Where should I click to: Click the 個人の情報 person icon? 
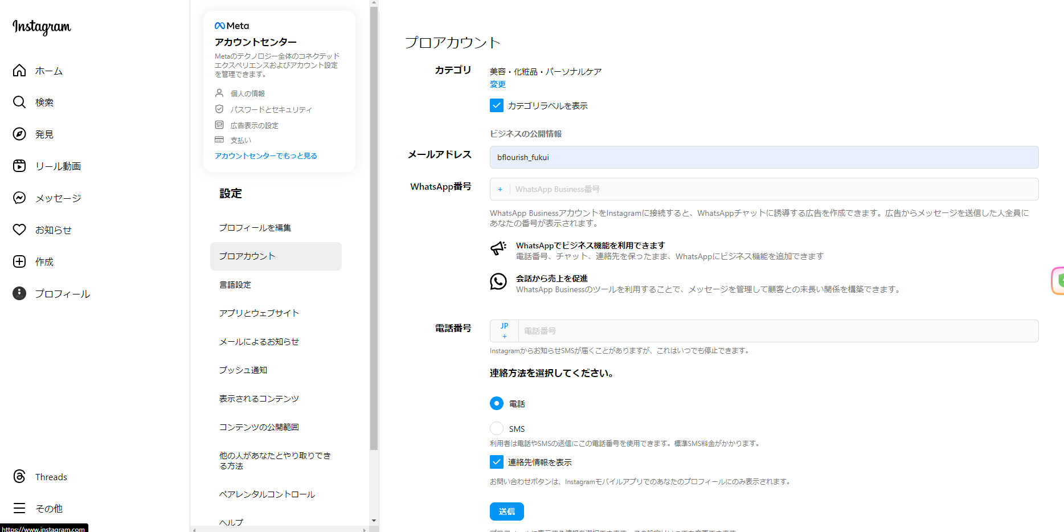point(219,93)
